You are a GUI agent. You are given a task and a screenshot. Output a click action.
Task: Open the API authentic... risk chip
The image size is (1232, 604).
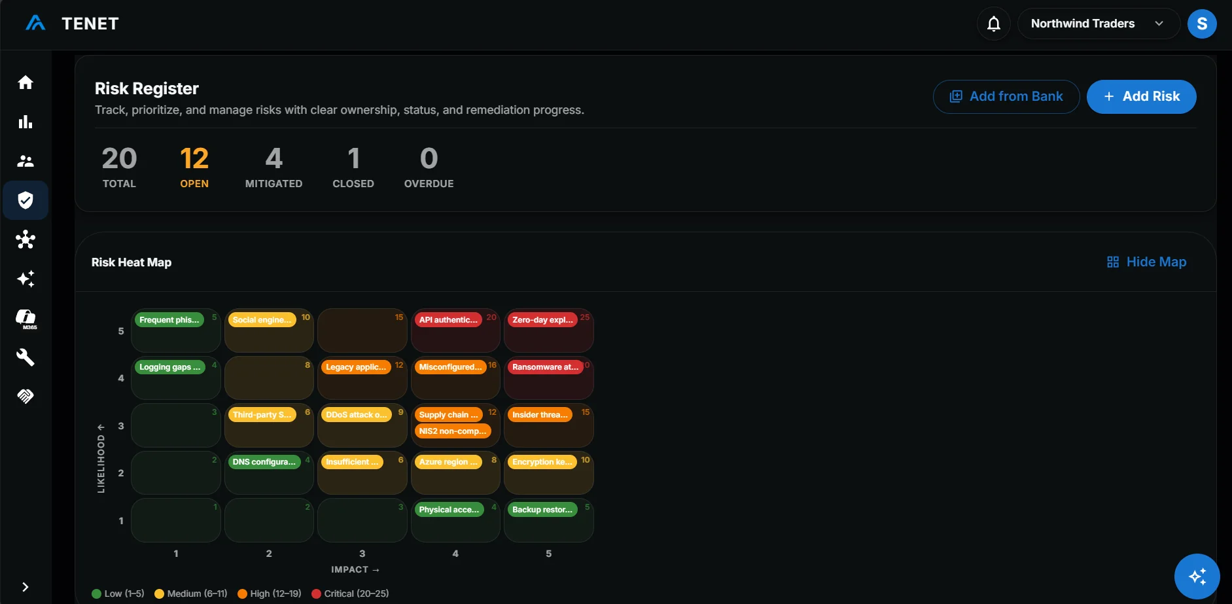click(448, 320)
